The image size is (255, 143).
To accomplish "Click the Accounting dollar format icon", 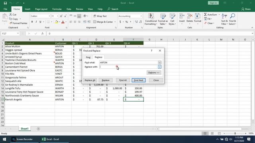I will tap(120, 22).
